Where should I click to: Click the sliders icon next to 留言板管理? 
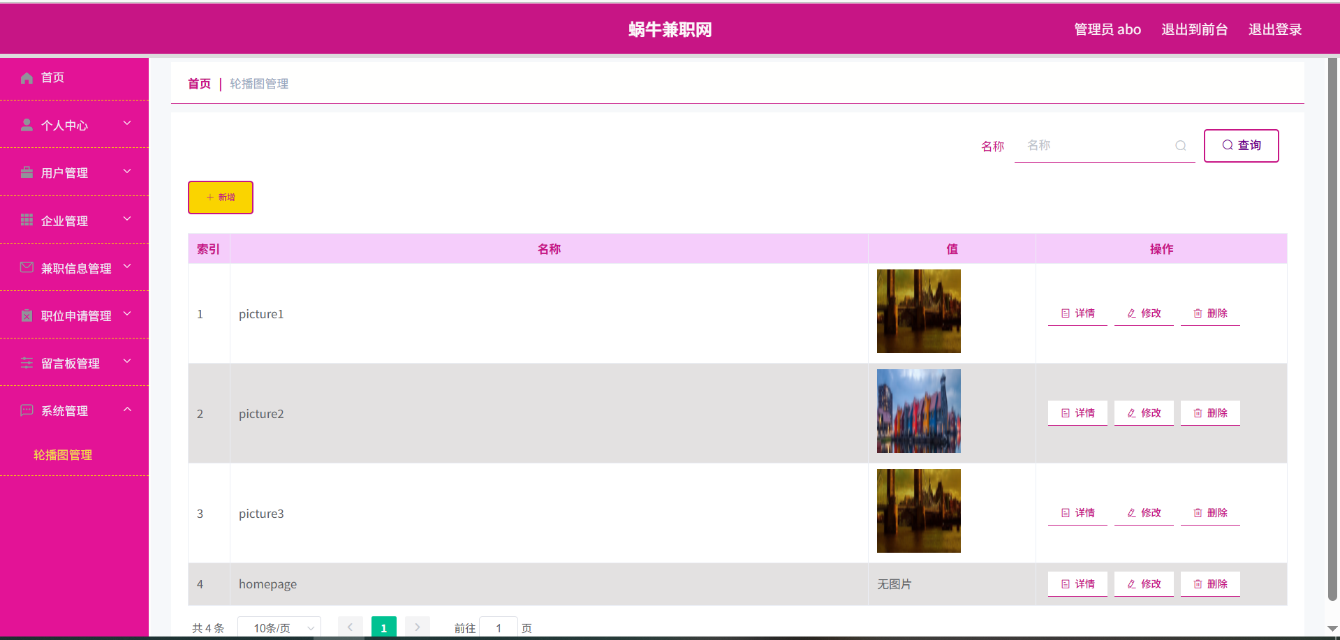pos(27,362)
